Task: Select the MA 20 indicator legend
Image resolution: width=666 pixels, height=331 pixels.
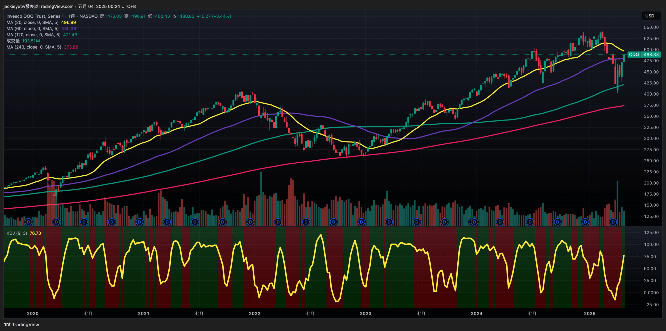Action: (32, 22)
